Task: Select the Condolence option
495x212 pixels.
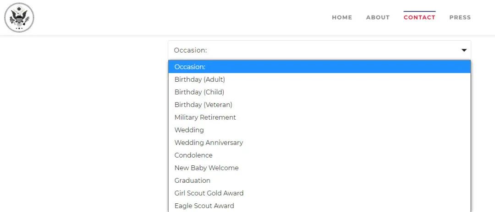Action: coord(193,155)
